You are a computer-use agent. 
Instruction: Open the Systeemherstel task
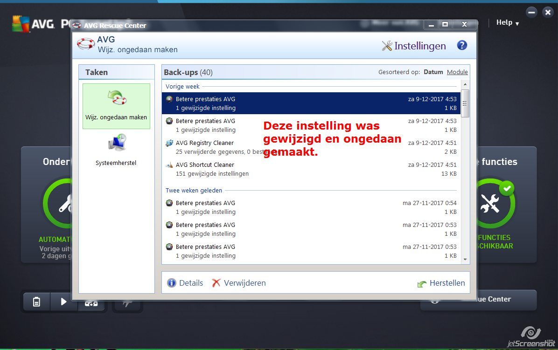click(116, 151)
